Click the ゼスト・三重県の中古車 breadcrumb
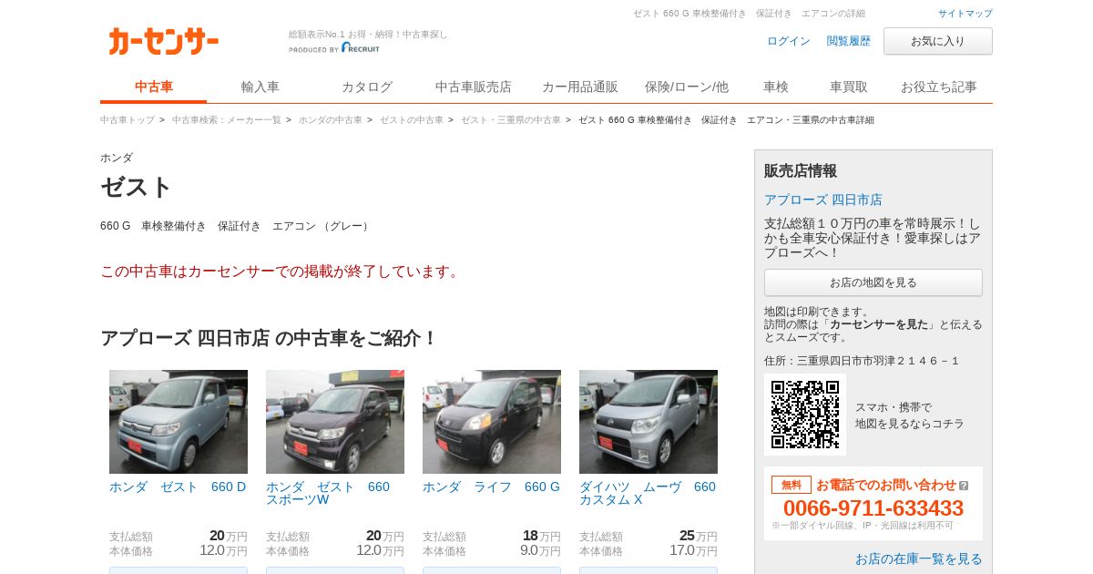The width and height of the screenshot is (1093, 574). (x=510, y=120)
